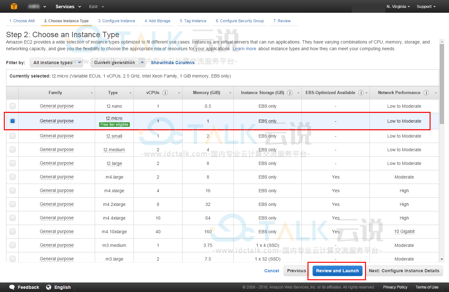Viewport: 449px width, 292px height.
Task: Open the Privacy Policy link
Action: 395,287
